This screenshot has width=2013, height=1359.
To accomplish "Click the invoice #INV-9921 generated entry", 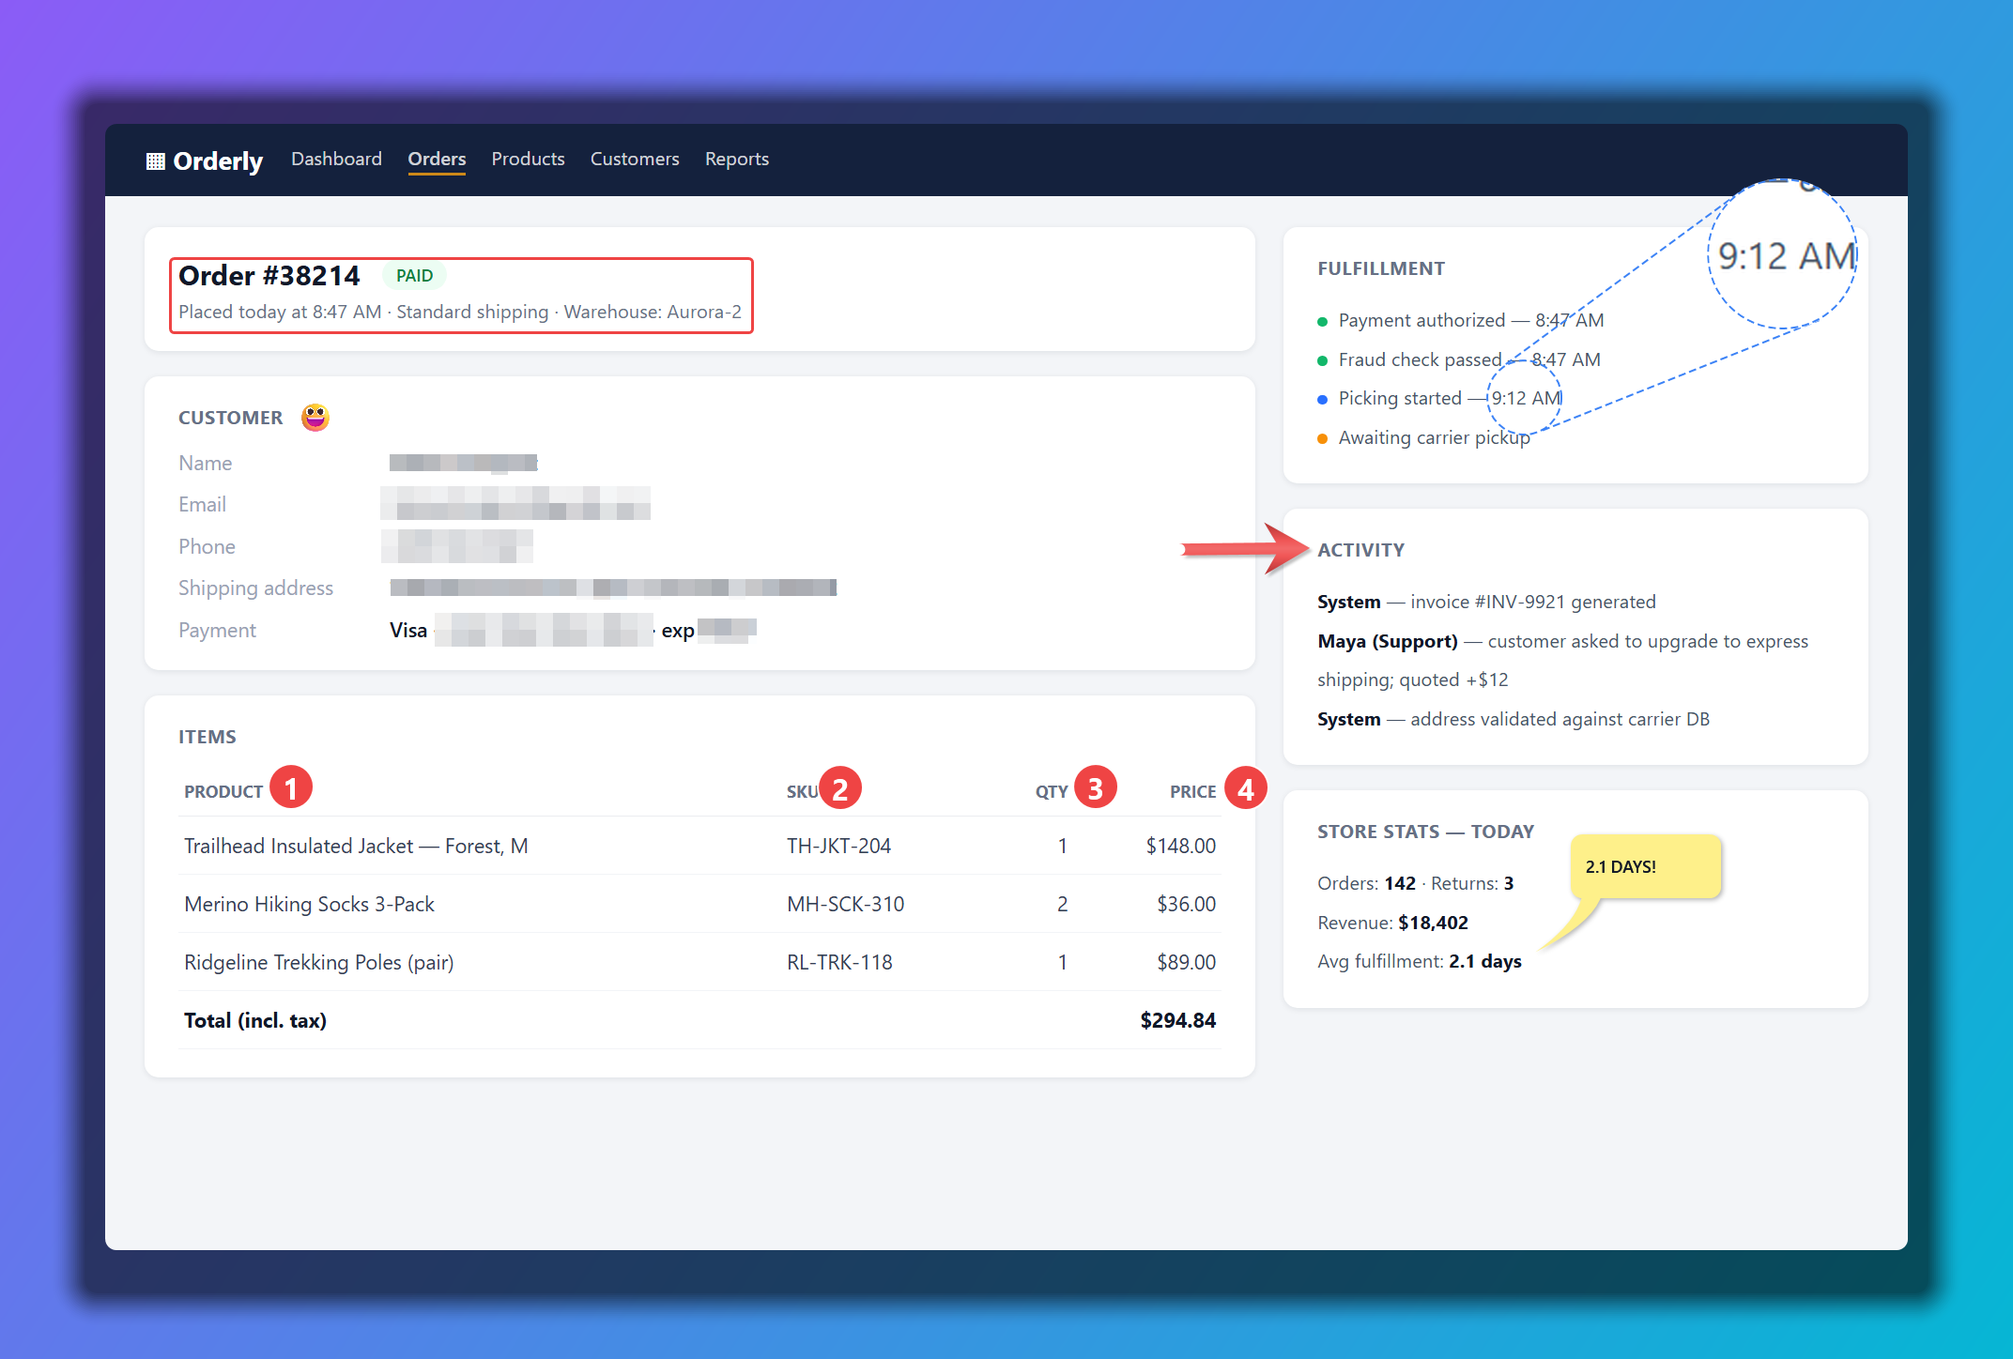I will point(1486,602).
